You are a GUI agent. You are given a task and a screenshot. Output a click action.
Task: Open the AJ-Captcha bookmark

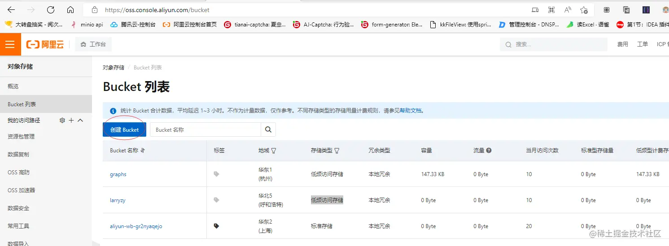click(324, 25)
